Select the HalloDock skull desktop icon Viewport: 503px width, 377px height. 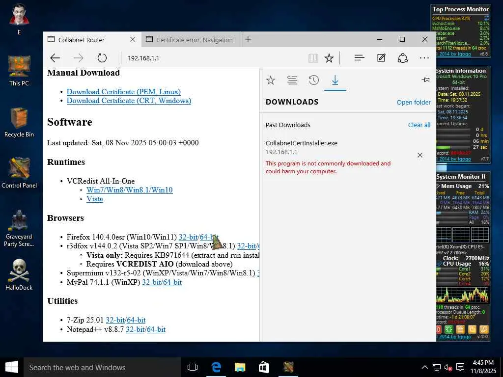click(19, 275)
